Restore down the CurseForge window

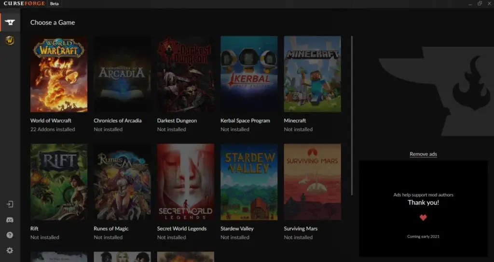pos(480,3)
